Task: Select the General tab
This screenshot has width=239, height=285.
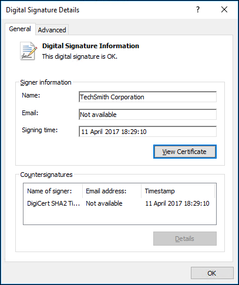Action: pos(20,29)
